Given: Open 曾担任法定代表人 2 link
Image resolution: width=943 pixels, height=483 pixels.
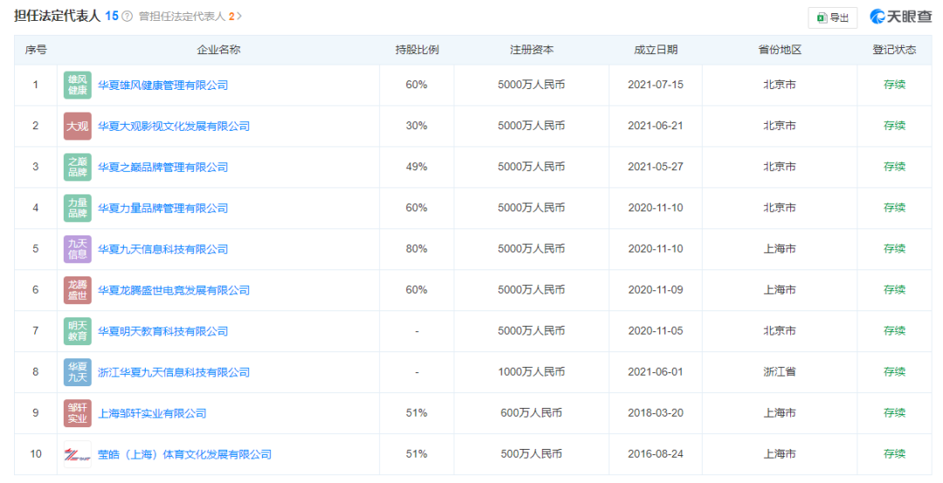Looking at the screenshot, I should (x=190, y=17).
